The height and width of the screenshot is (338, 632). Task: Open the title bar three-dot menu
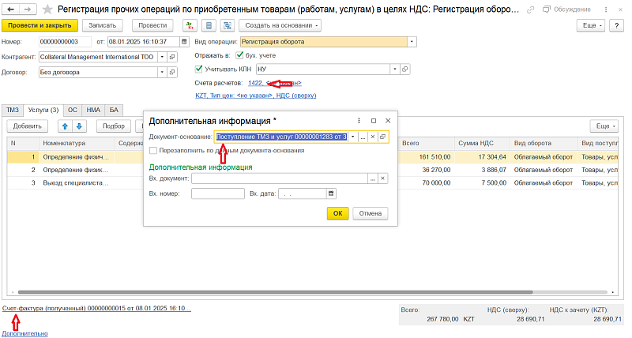(605, 9)
